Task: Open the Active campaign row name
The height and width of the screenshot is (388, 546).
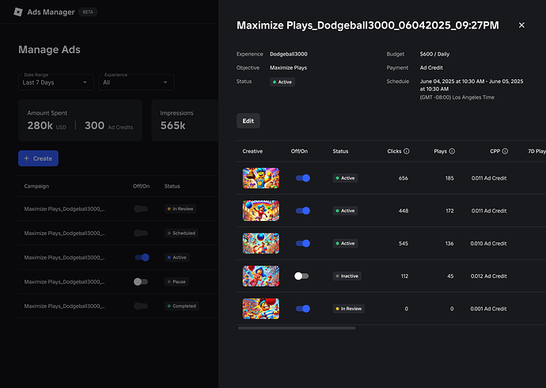Action: pyautogui.click(x=64, y=257)
